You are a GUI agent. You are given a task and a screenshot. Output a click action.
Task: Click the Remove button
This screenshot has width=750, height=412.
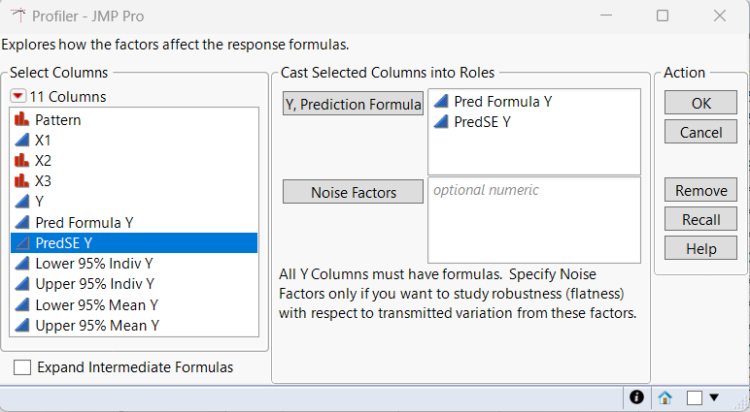click(x=700, y=190)
